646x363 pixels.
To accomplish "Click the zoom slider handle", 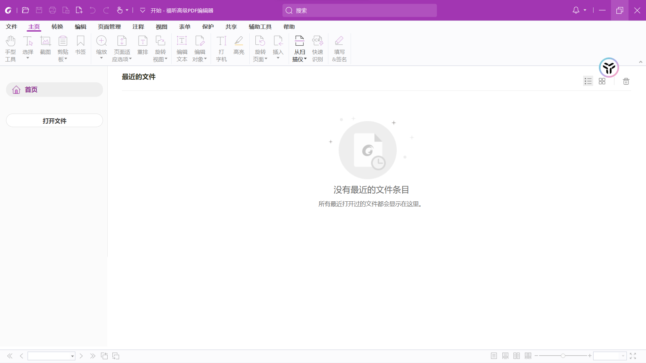I will point(563,356).
